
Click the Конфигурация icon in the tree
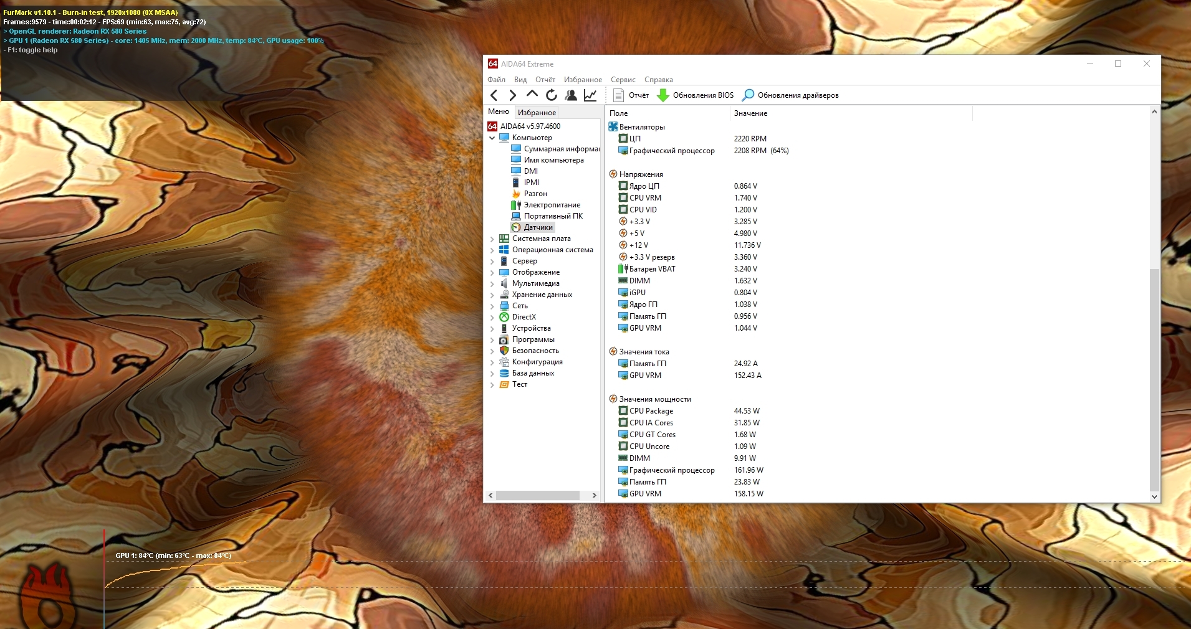tap(504, 362)
